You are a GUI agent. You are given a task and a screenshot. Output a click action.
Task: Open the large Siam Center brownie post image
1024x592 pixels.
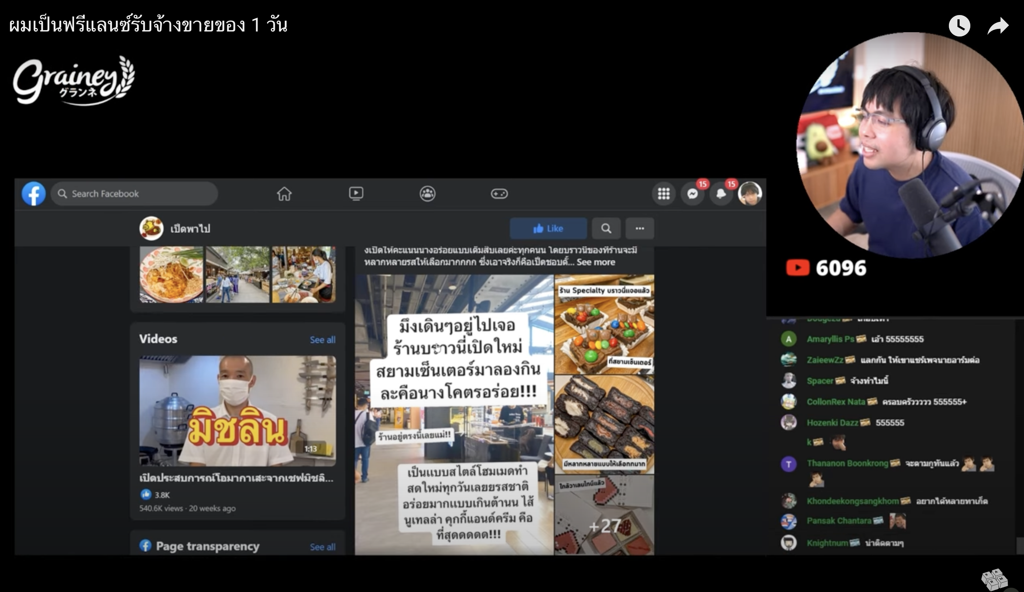click(454, 415)
